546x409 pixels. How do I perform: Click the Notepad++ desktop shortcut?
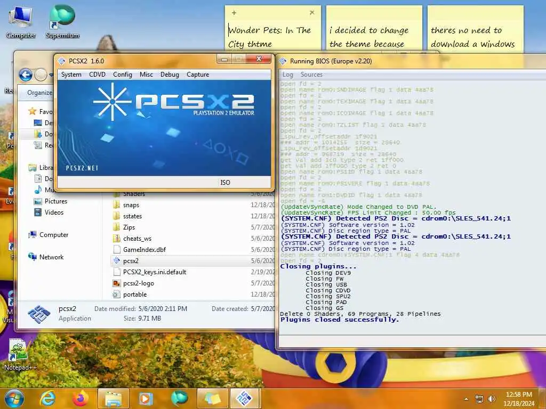pyautogui.click(x=20, y=354)
